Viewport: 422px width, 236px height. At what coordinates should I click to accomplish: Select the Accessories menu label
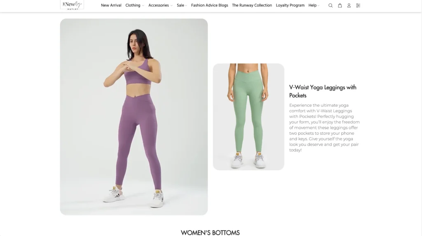click(159, 5)
